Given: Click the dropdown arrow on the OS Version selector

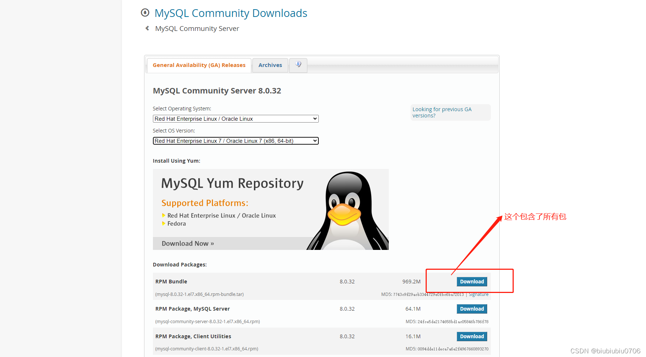Looking at the screenshot, I should pos(314,141).
